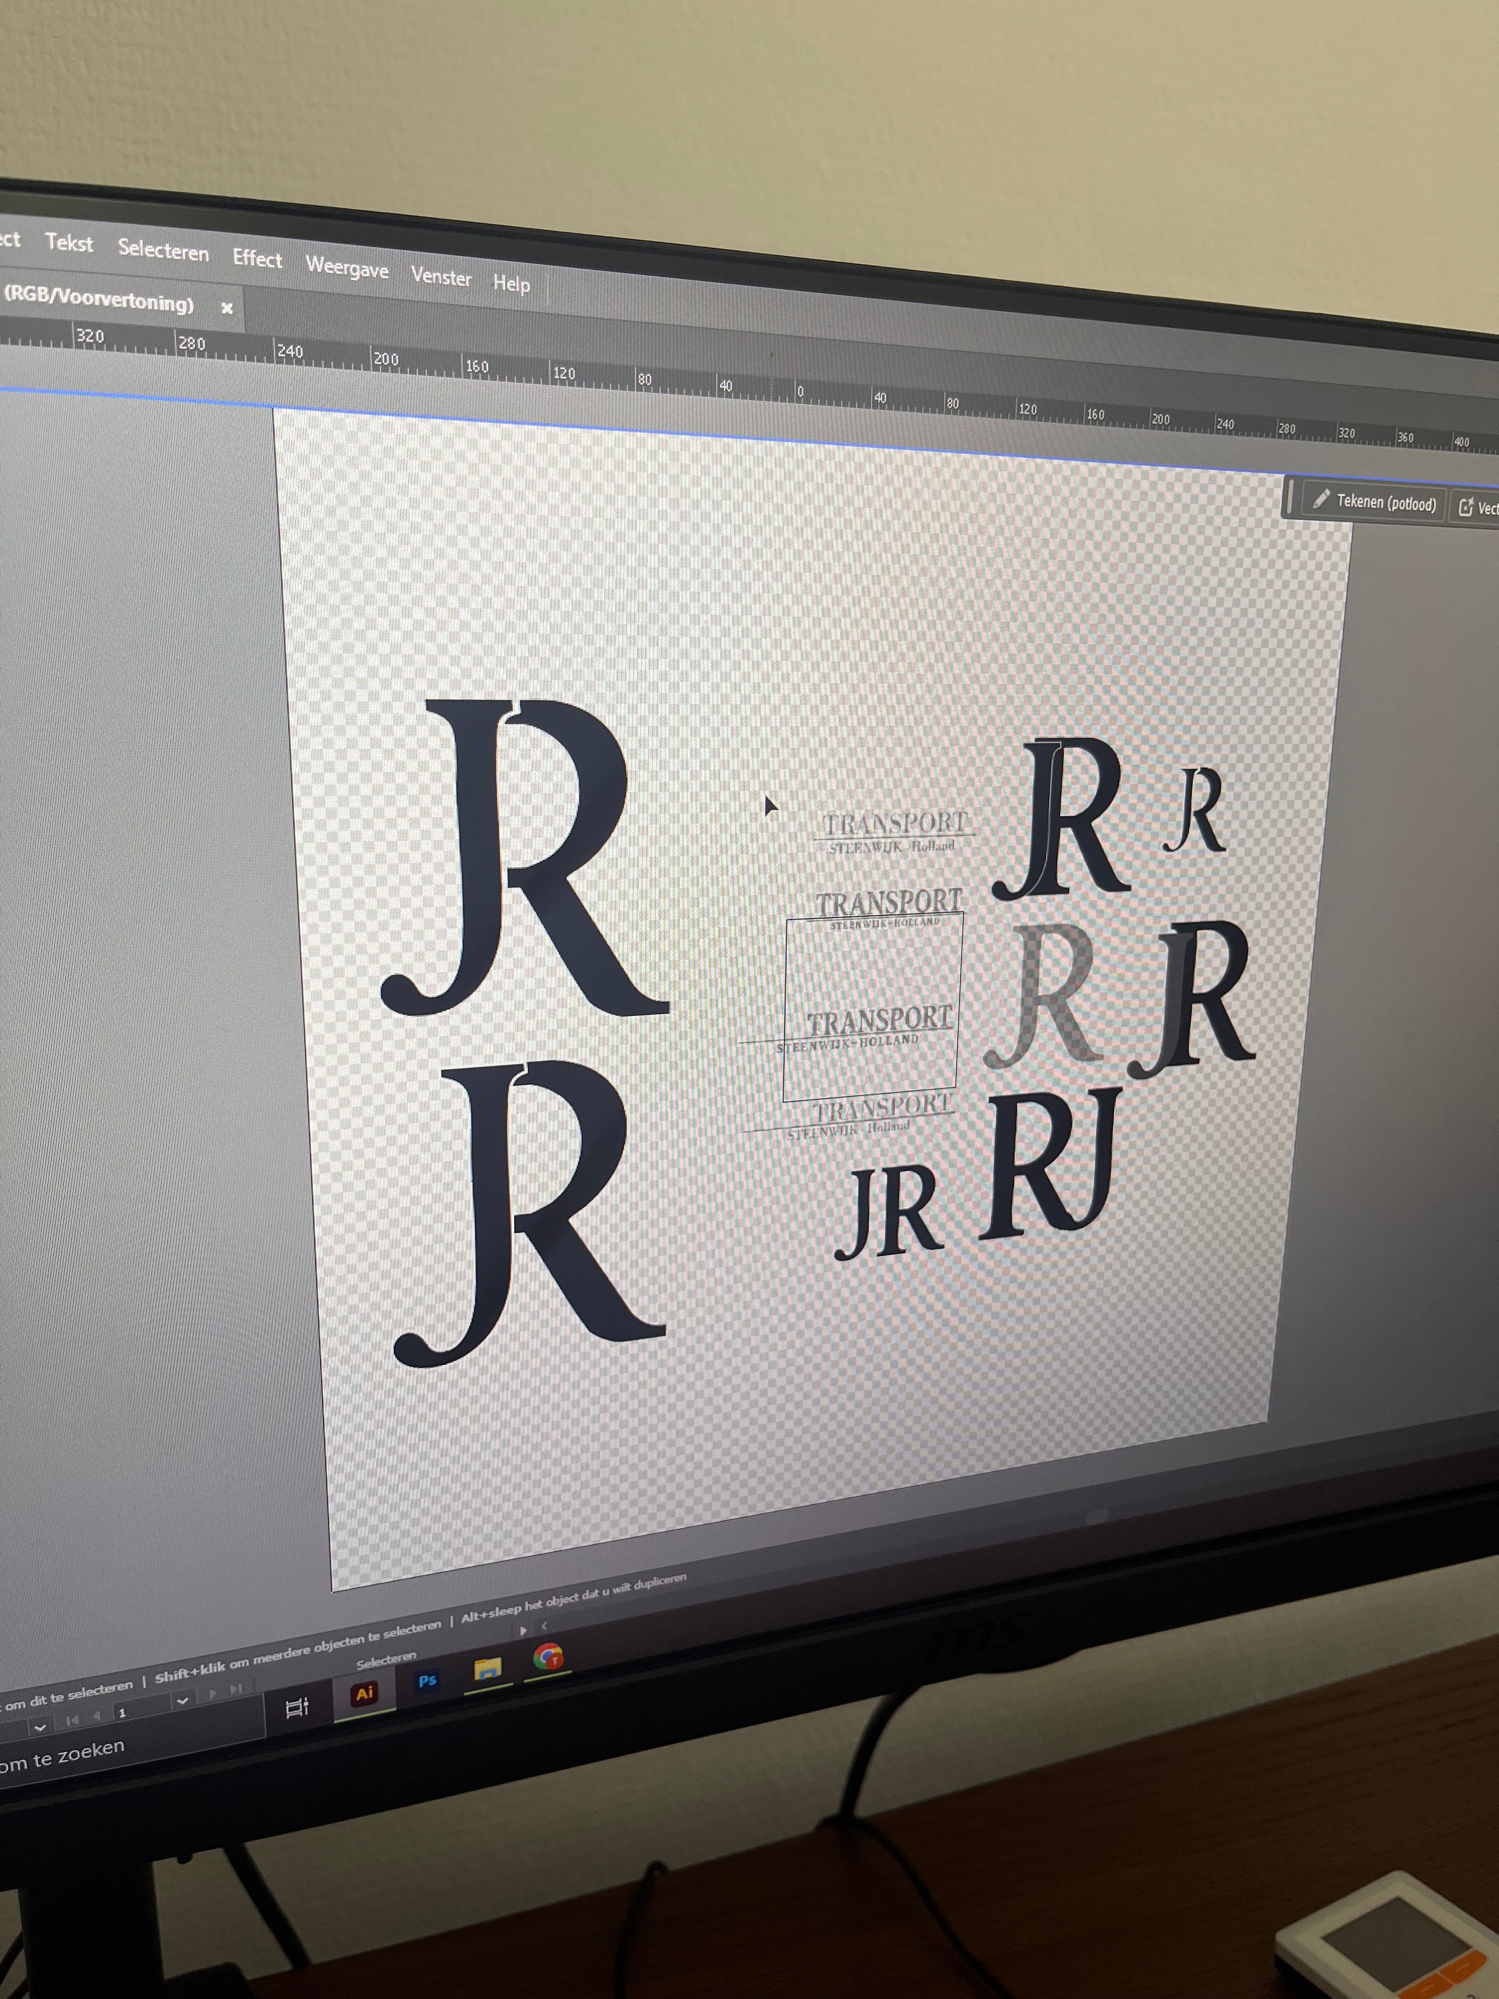1499x1999 pixels.
Task: Click the Tekenen (potlood) button
Action: [x=1374, y=502]
